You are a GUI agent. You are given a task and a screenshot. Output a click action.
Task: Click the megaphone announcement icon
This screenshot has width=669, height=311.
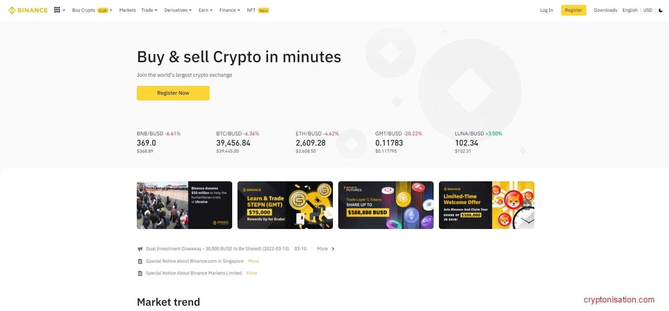140,249
